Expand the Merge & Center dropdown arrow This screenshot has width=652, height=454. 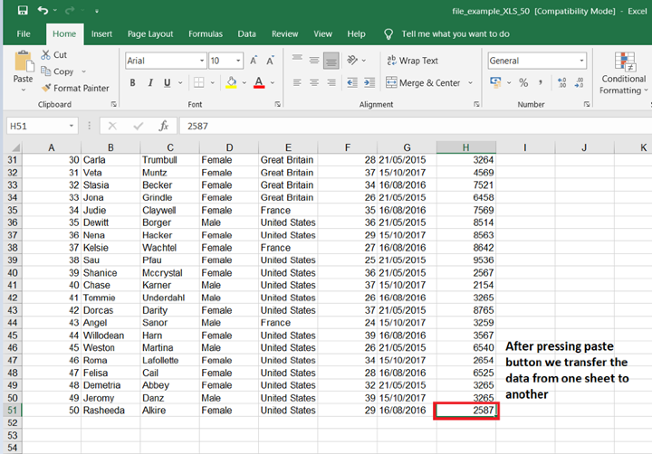click(471, 83)
